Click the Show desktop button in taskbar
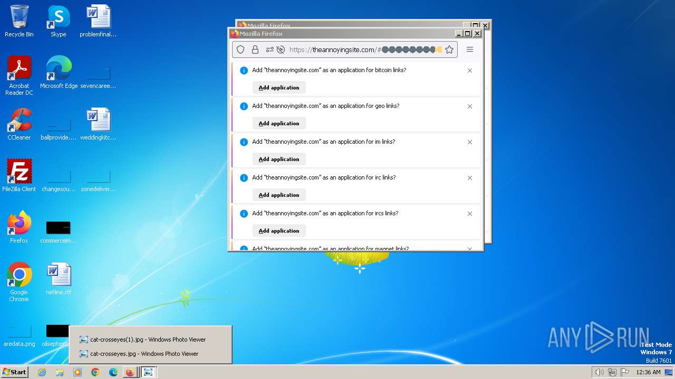This screenshot has width=675, height=379. pos(669,372)
